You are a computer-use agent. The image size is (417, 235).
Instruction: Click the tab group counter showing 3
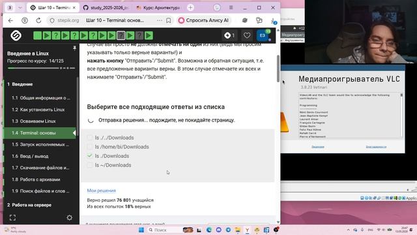point(10,8)
